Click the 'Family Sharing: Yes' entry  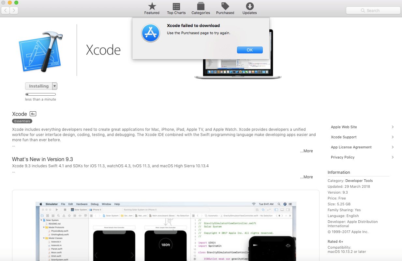coord(344,210)
